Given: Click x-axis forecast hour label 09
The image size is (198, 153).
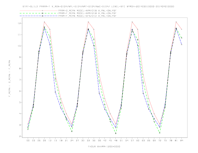Looking at the screenshot, I should 44,140.
